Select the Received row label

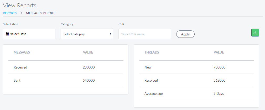coord(20,67)
